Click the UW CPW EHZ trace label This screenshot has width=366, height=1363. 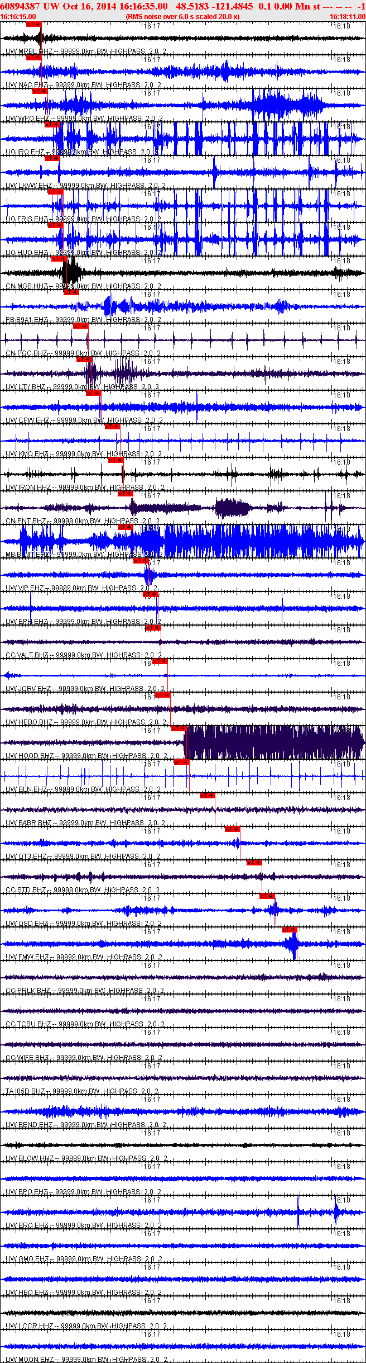point(84,420)
